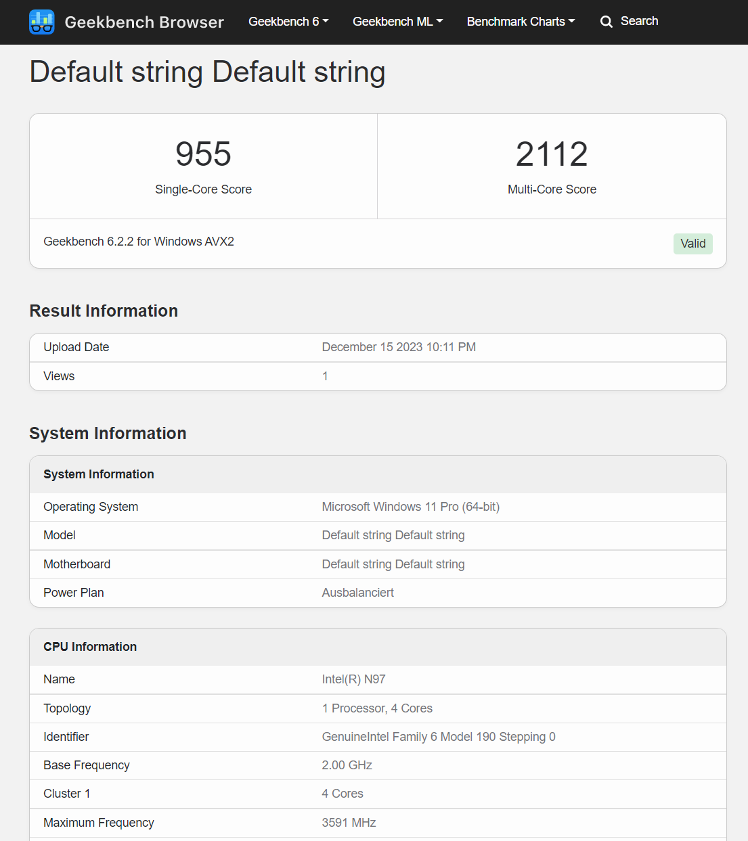Click the Single-Core Score label
This screenshot has height=841, width=748.
[x=203, y=189]
